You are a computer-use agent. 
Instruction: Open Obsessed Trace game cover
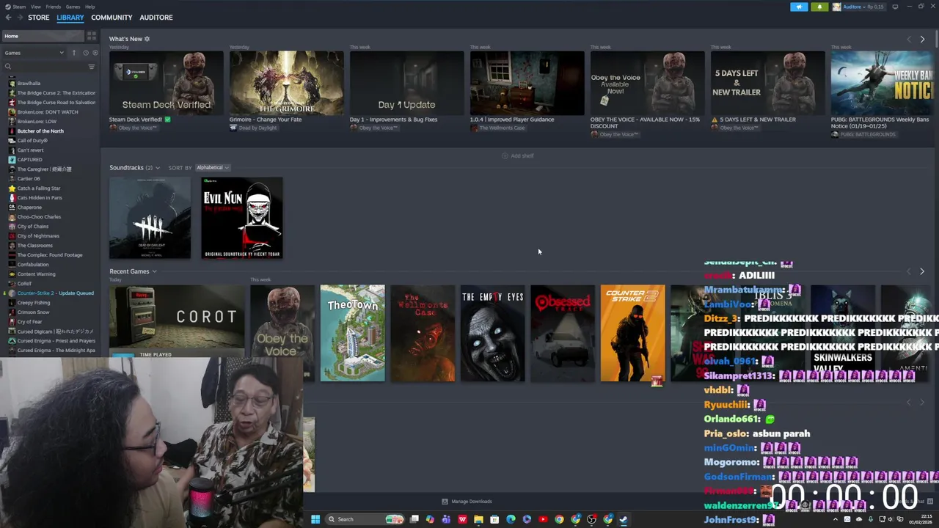563,333
